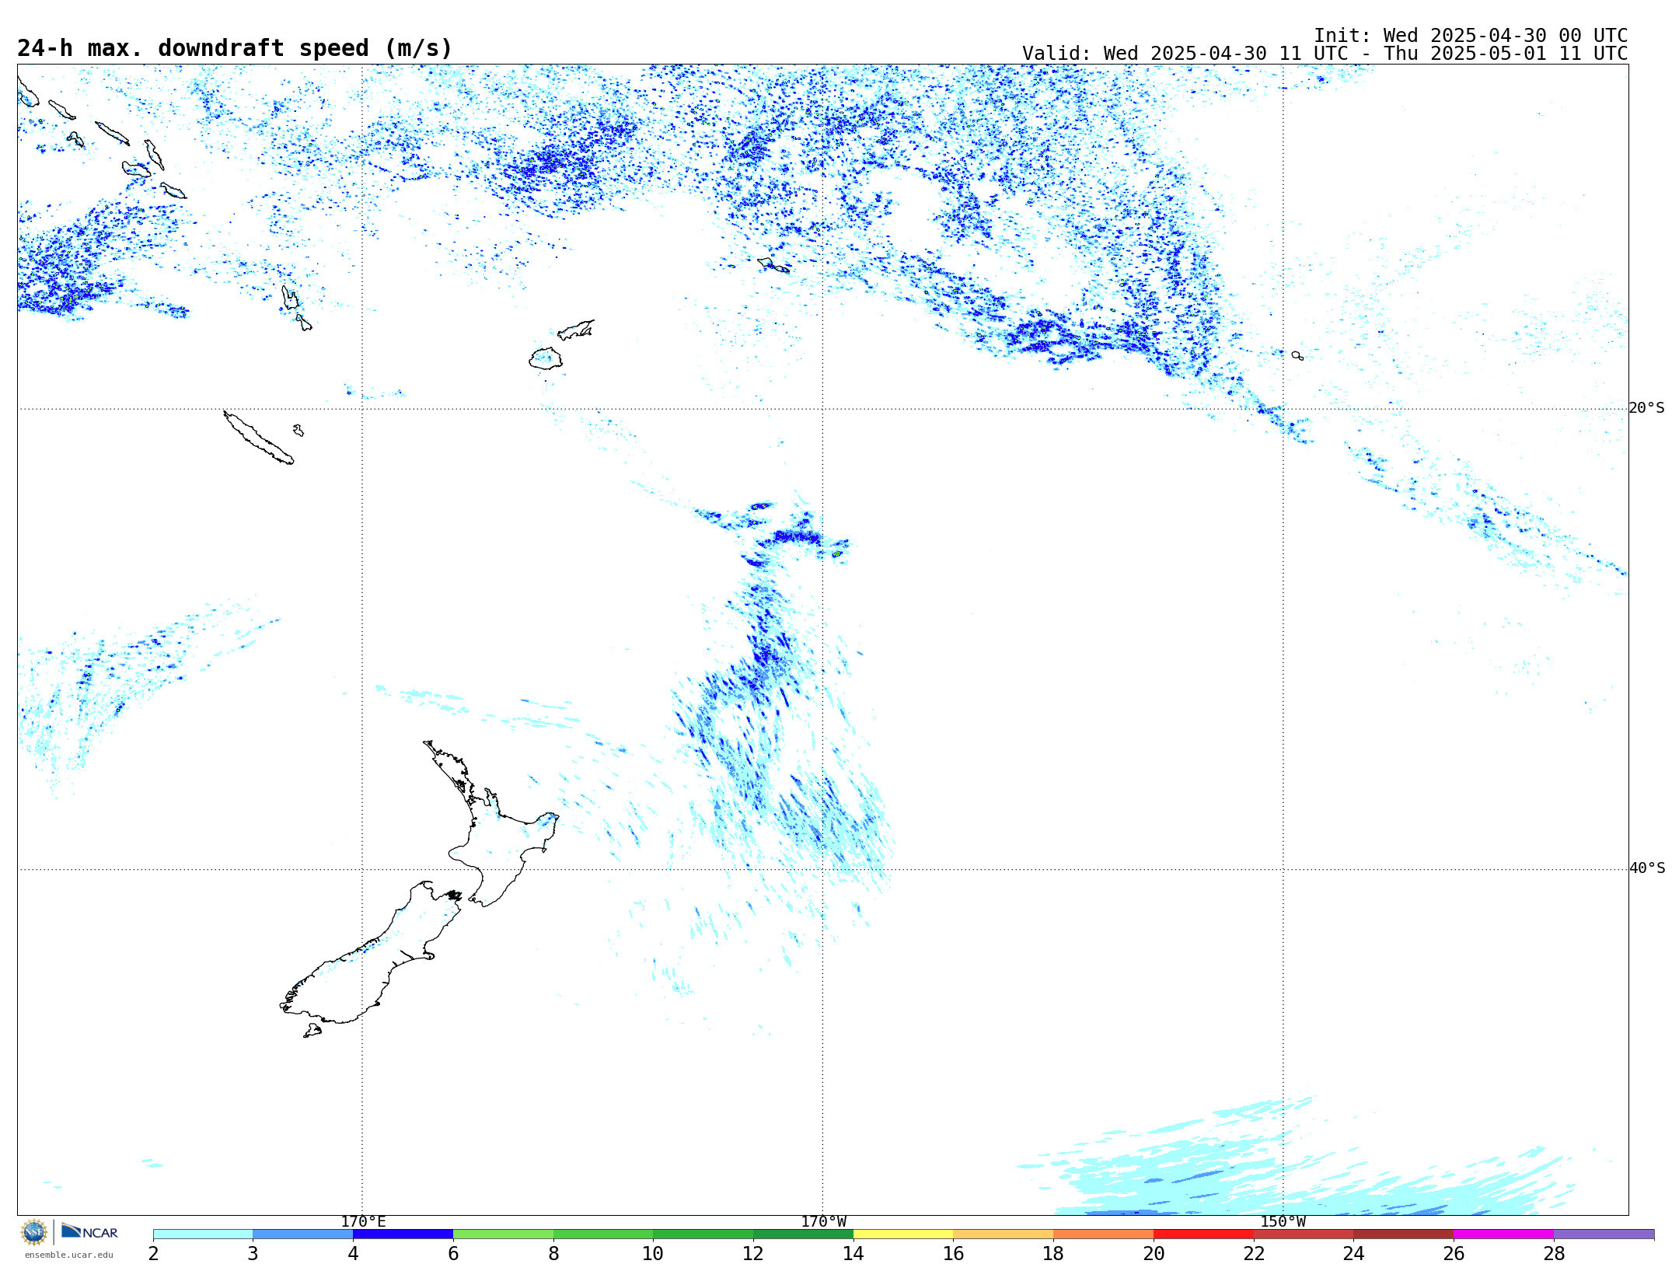Click the 170°W longitude label

(823, 1221)
